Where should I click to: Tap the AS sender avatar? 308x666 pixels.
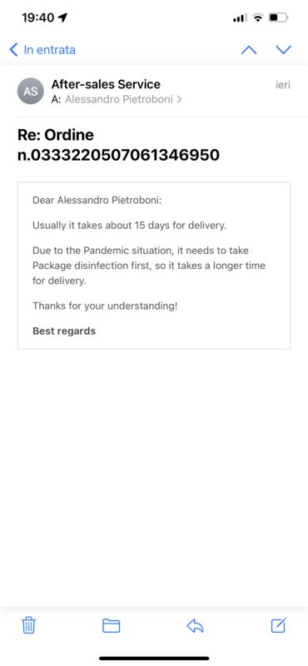(x=31, y=91)
